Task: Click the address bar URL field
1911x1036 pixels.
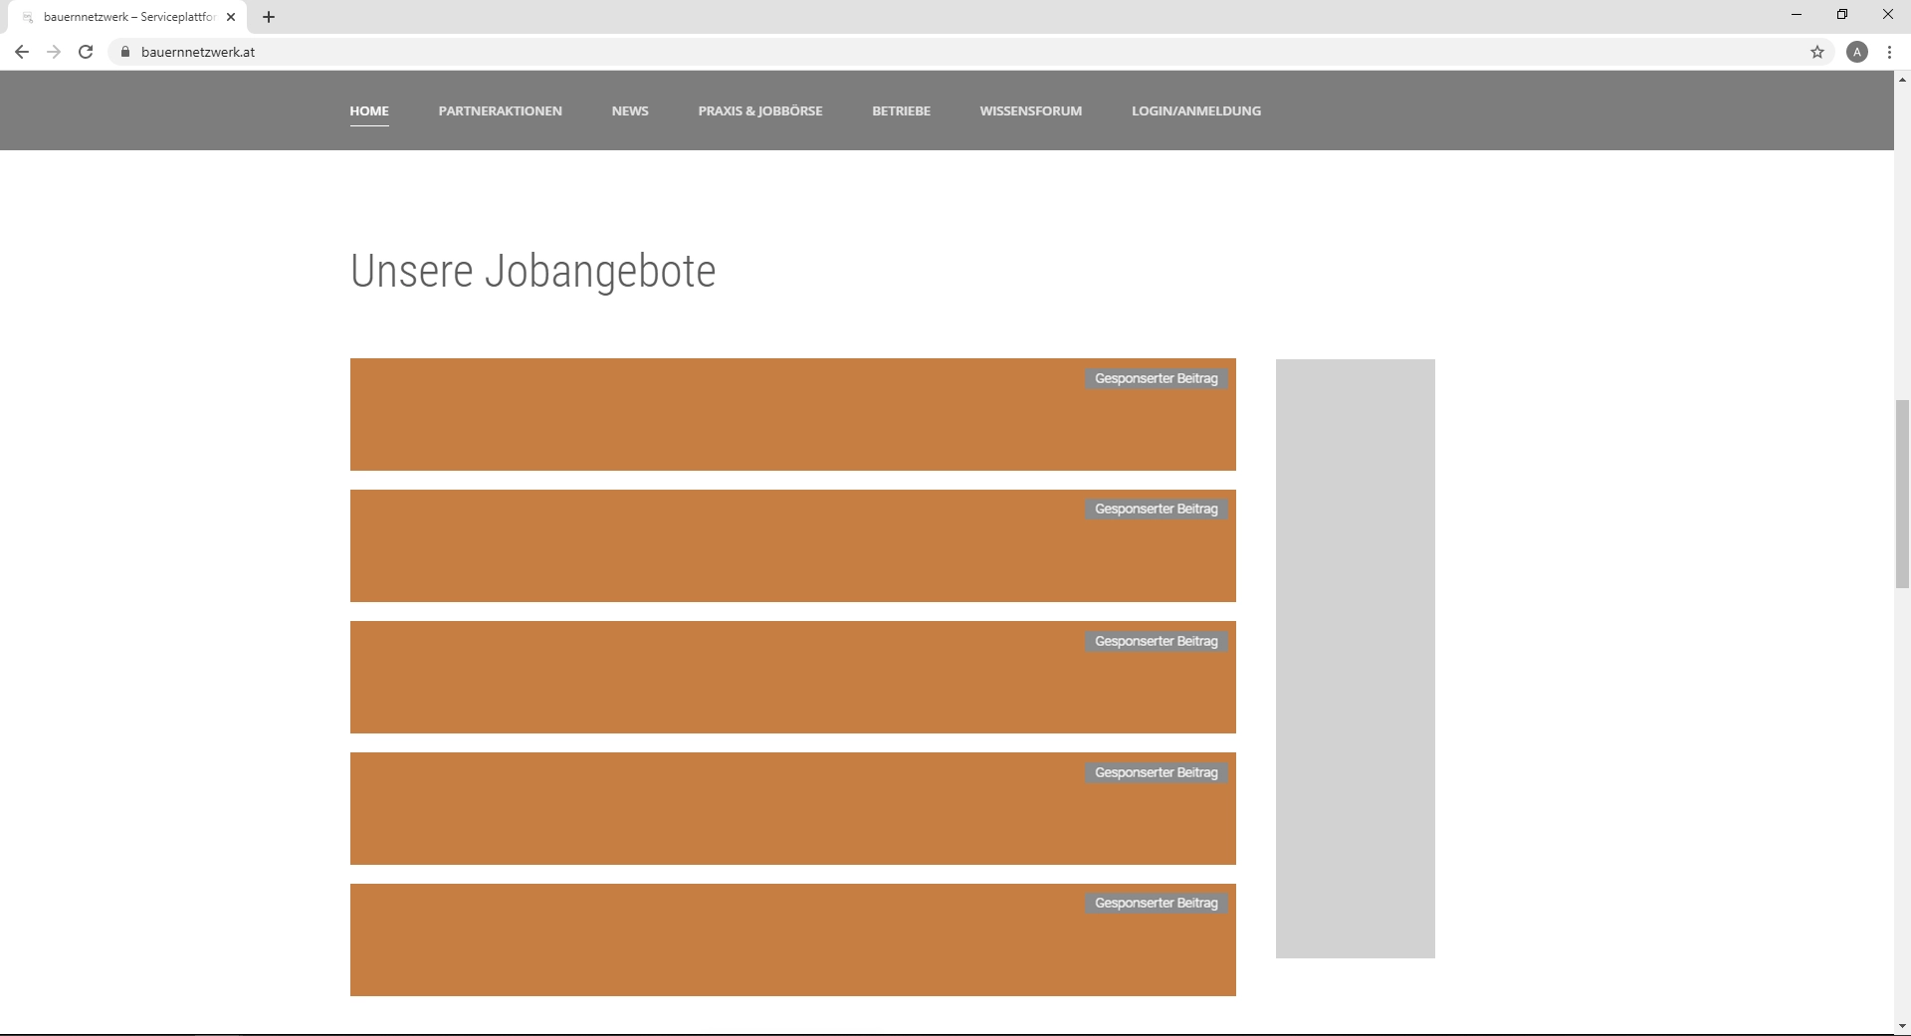Action: (x=896, y=52)
